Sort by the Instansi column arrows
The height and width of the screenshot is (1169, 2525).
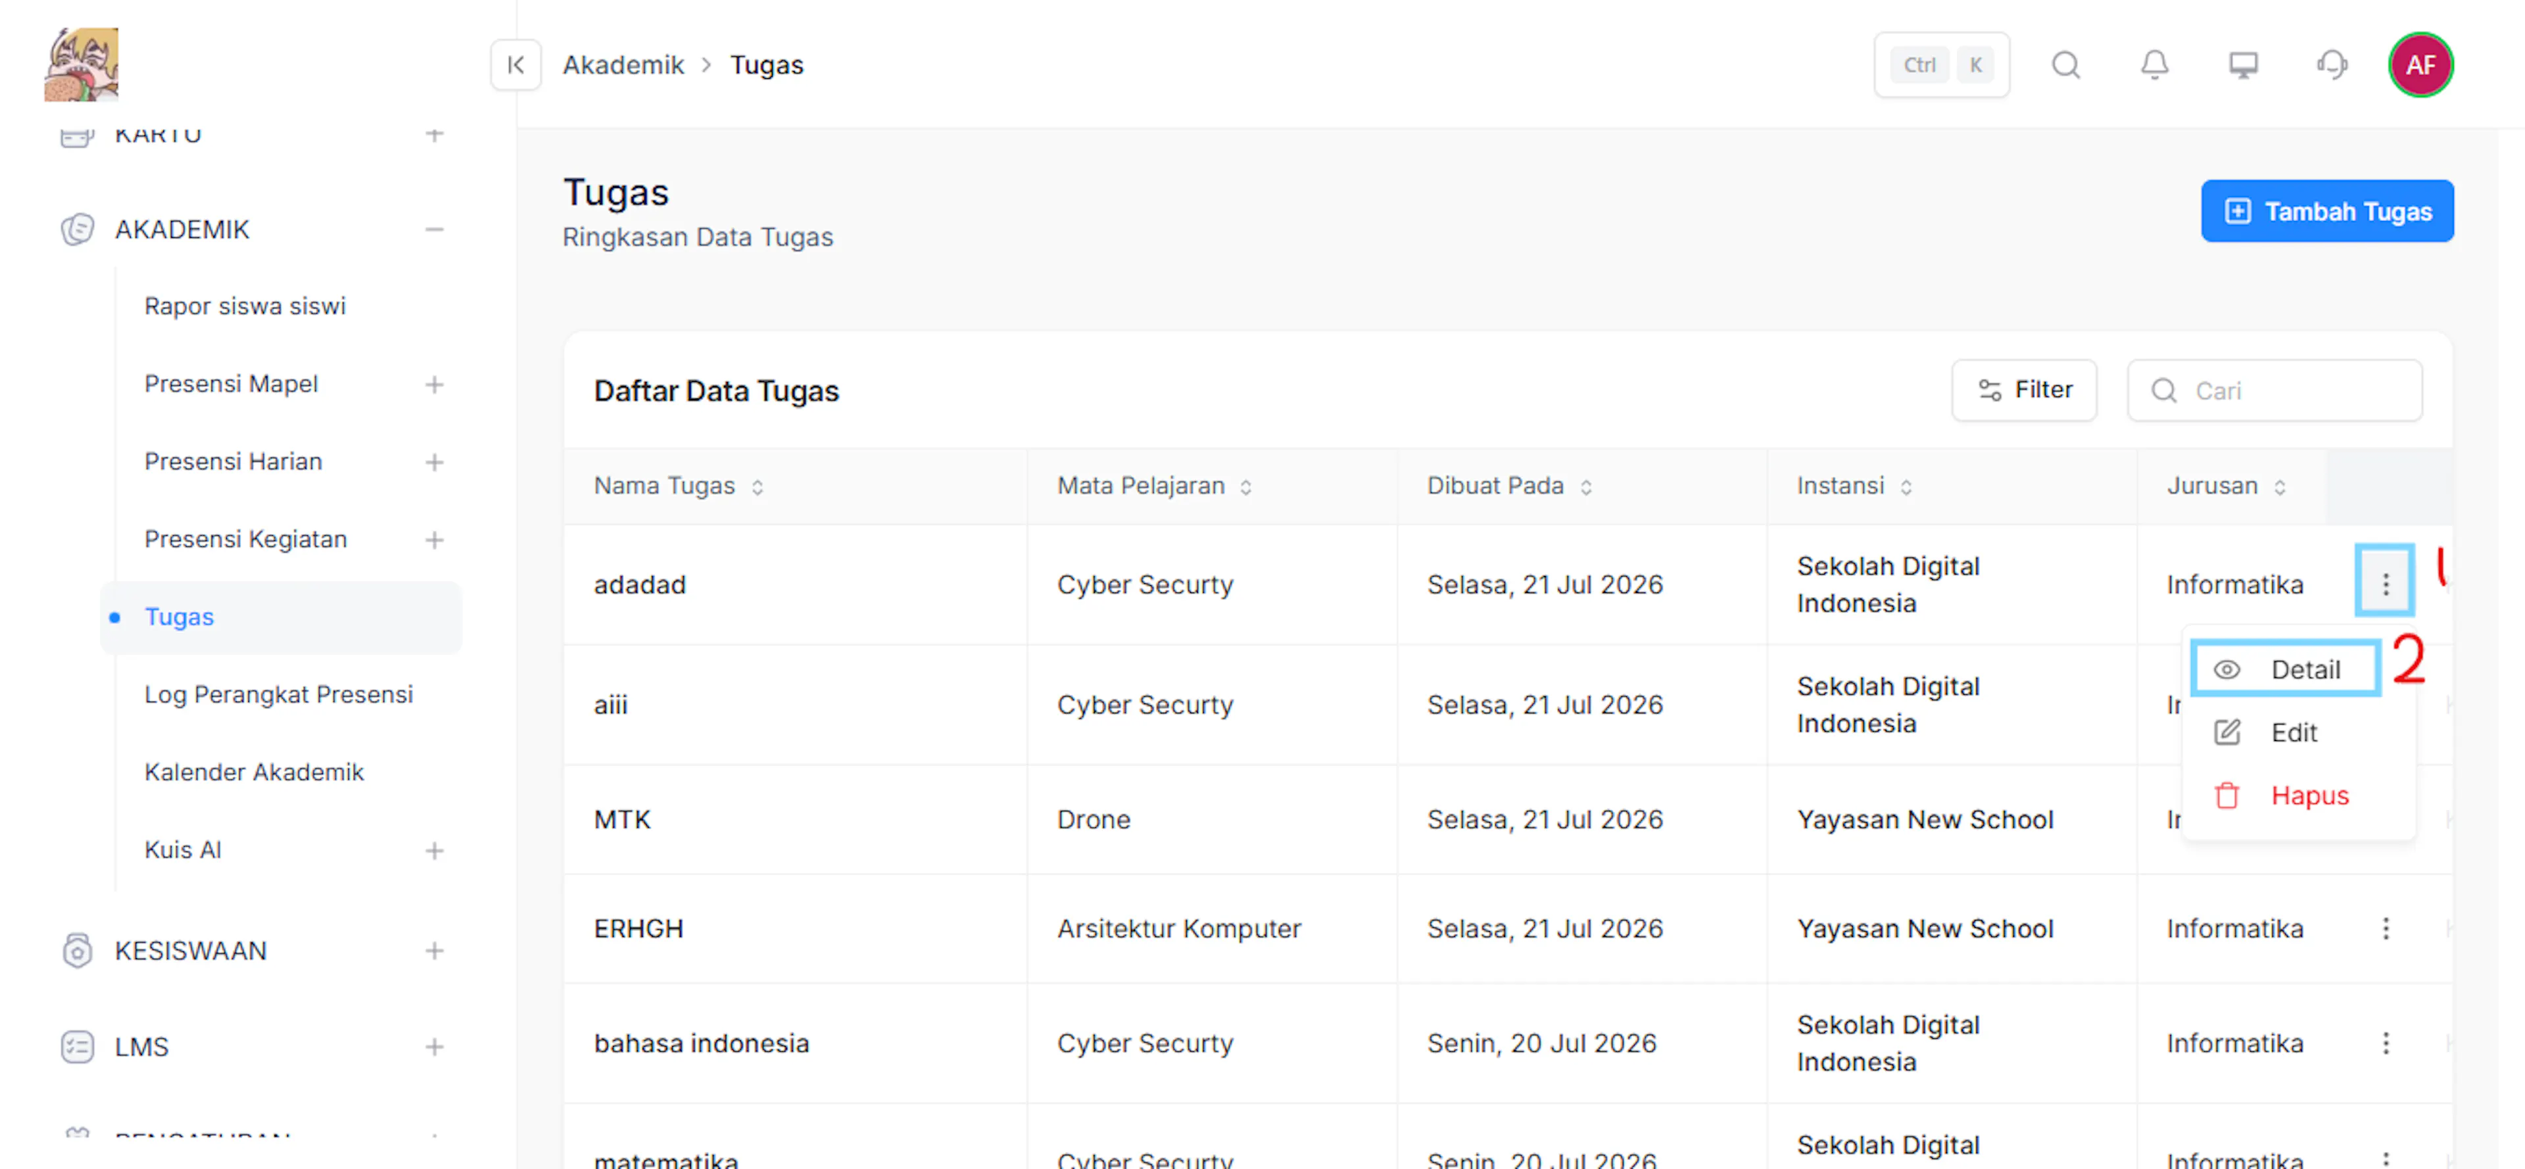coord(1906,486)
